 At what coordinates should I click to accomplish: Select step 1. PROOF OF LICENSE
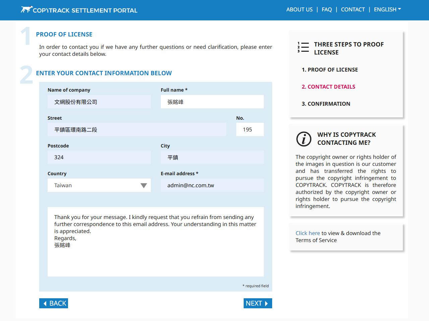click(x=330, y=70)
